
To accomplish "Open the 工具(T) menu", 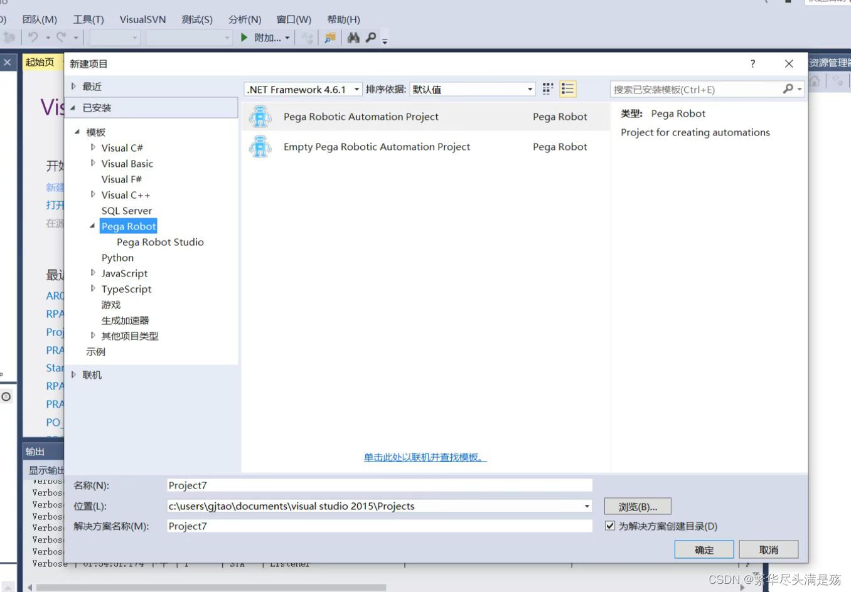I will 88,19.
